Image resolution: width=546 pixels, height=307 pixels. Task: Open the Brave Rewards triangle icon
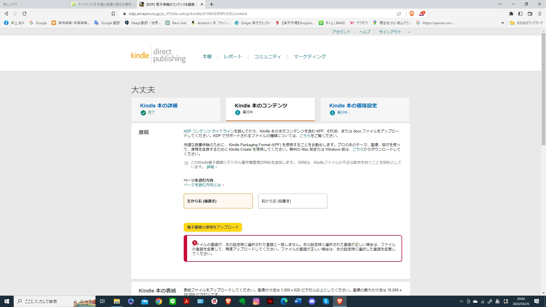pyautogui.click(x=421, y=14)
